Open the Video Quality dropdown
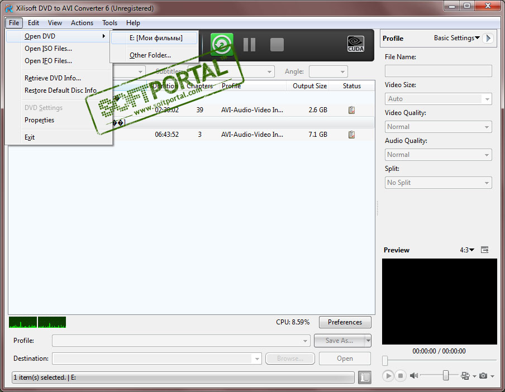 coord(439,127)
